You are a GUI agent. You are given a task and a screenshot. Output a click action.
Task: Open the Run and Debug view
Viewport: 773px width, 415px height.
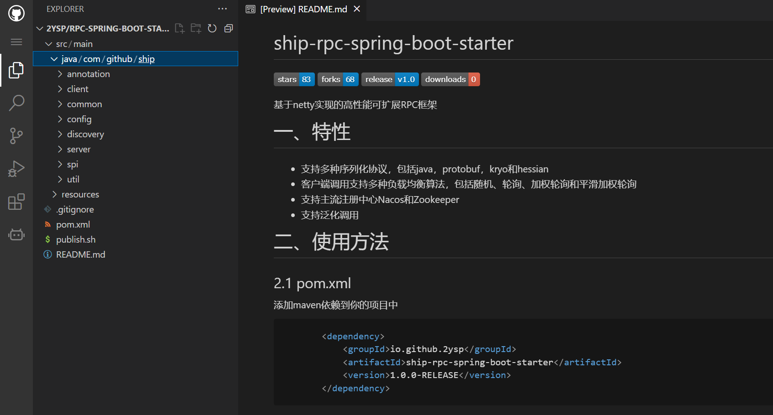tap(16, 169)
